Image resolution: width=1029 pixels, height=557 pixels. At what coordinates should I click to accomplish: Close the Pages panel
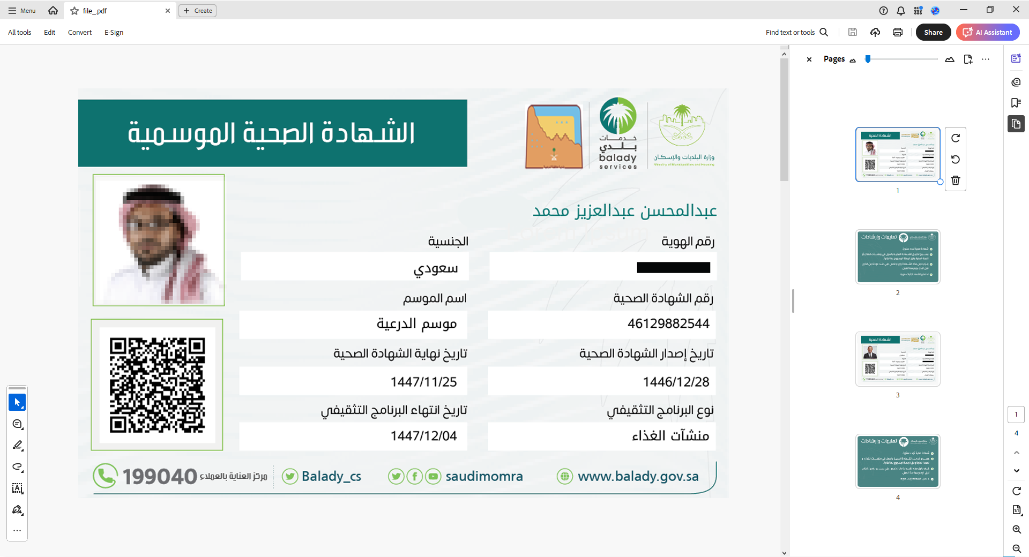coord(809,59)
